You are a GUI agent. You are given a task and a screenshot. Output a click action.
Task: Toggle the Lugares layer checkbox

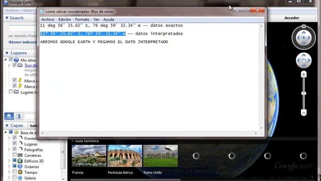point(15,143)
